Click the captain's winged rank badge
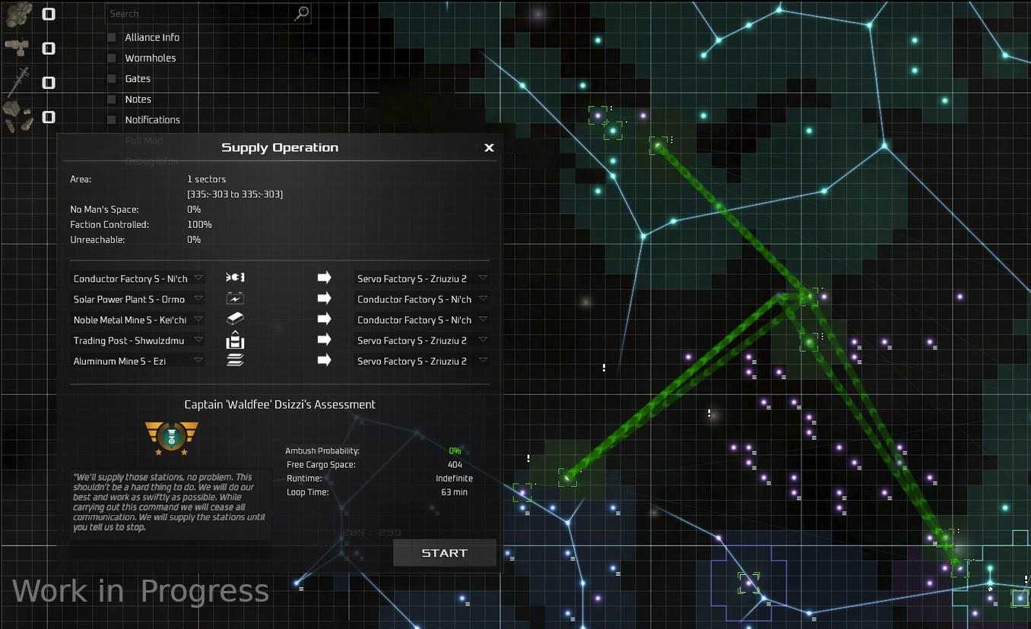 click(172, 438)
